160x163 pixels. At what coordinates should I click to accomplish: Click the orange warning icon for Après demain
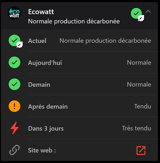14,106
